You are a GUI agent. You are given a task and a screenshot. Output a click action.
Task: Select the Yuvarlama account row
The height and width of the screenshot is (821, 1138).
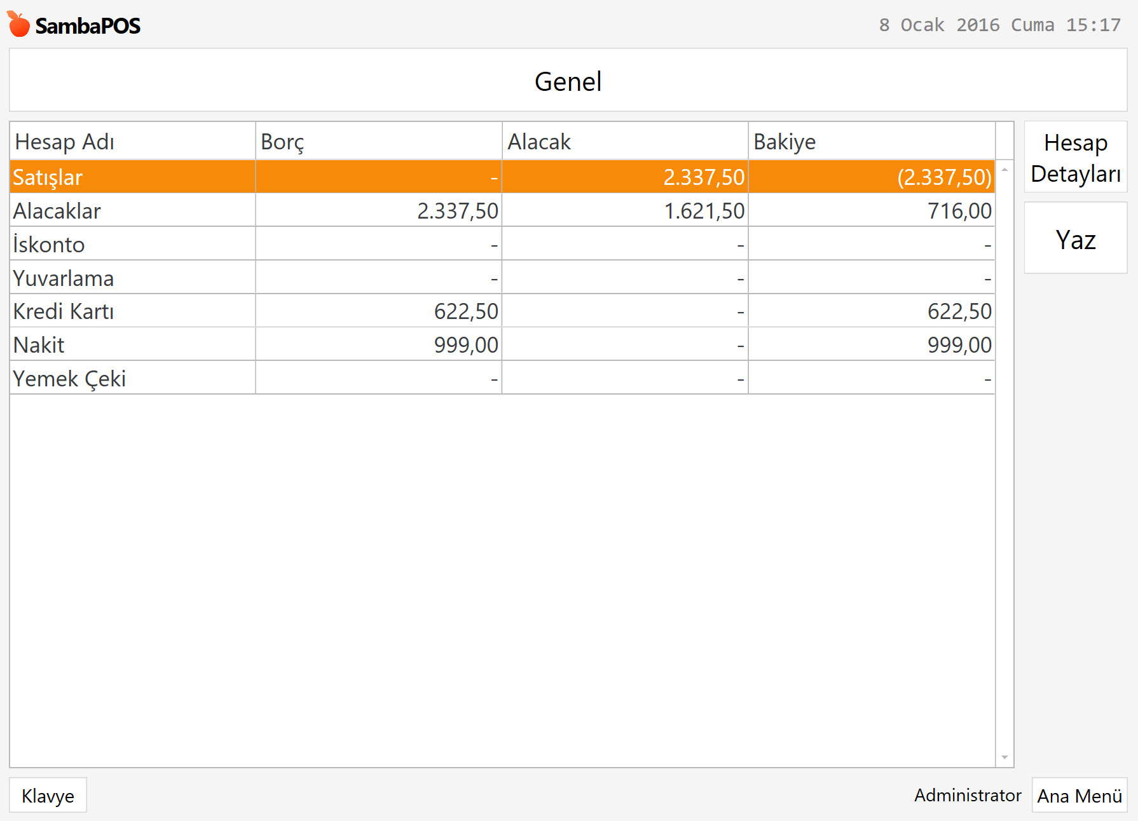(502, 278)
